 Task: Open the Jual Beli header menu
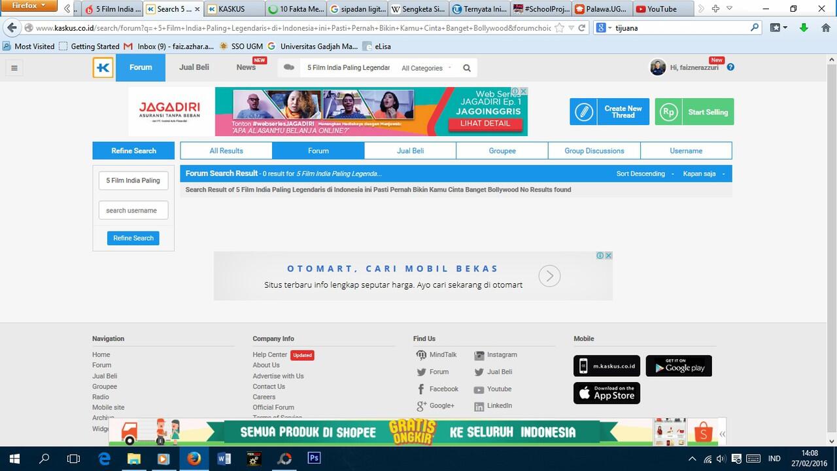point(194,67)
